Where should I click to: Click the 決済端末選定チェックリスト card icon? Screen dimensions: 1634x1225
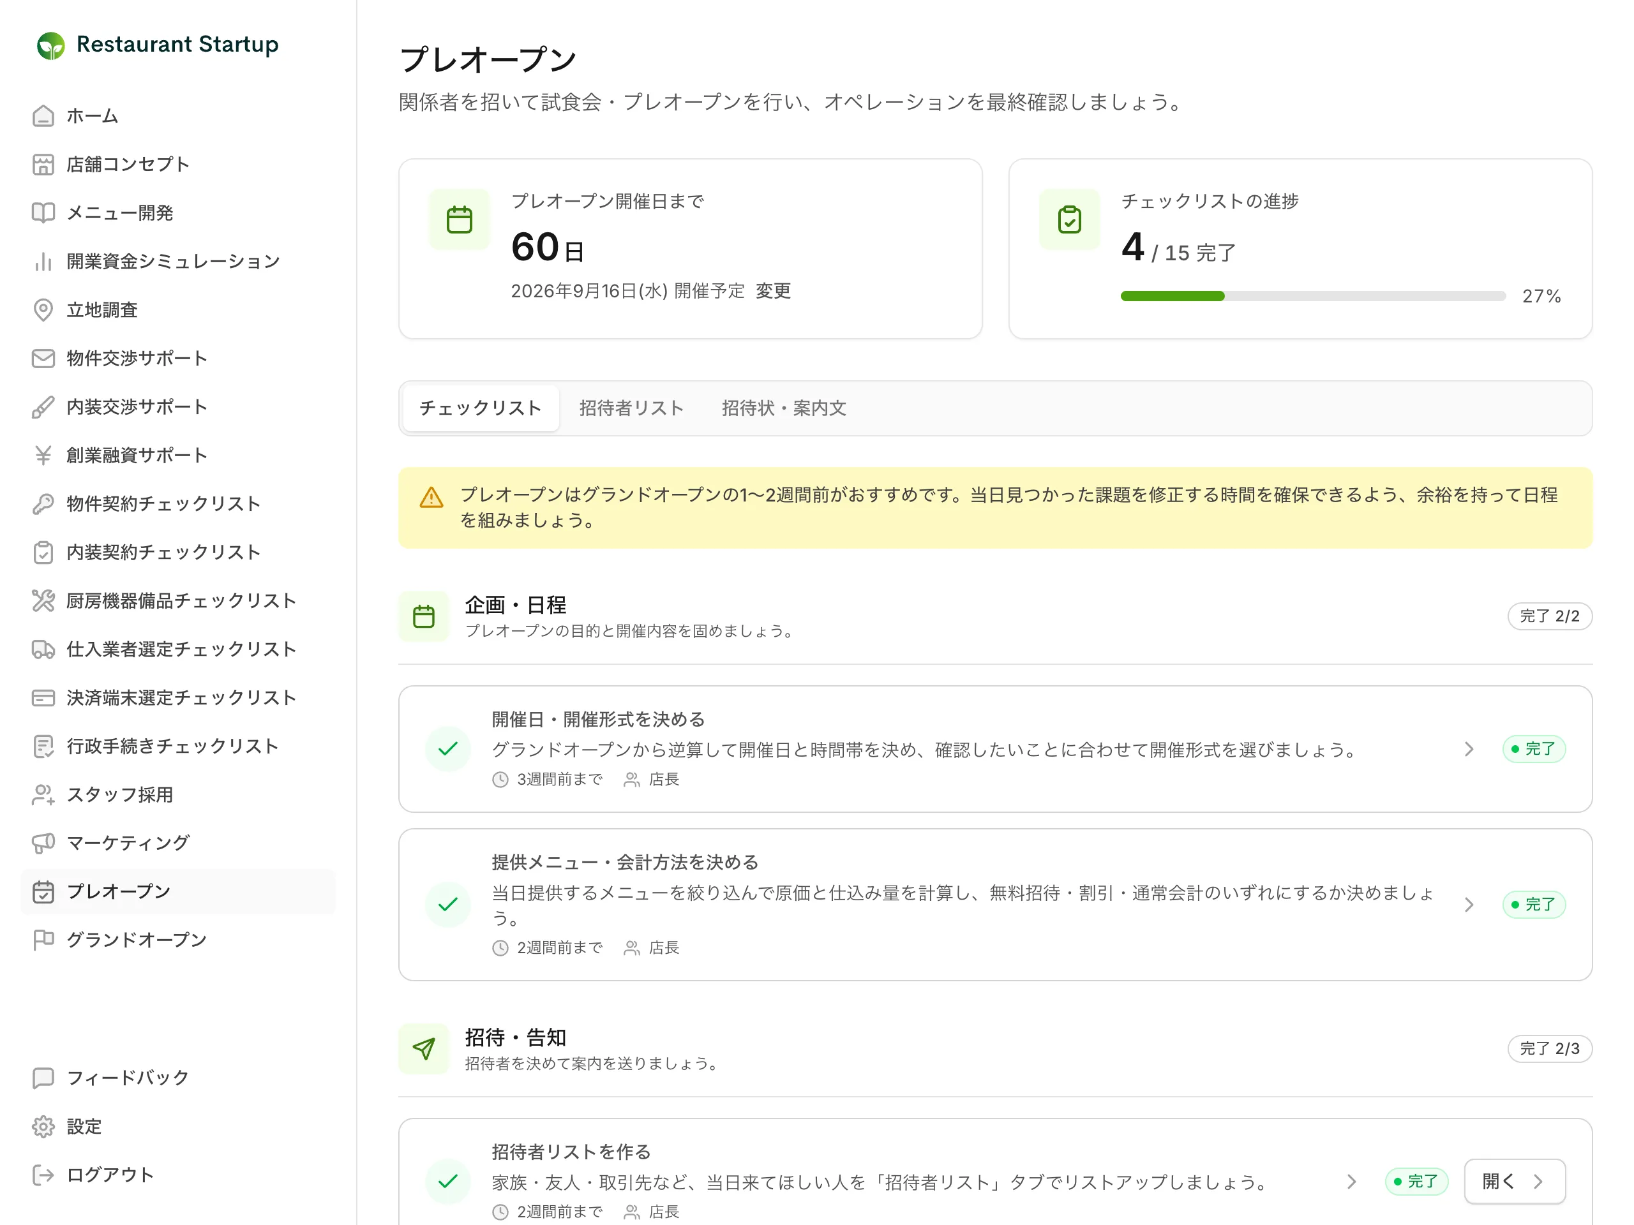point(43,698)
